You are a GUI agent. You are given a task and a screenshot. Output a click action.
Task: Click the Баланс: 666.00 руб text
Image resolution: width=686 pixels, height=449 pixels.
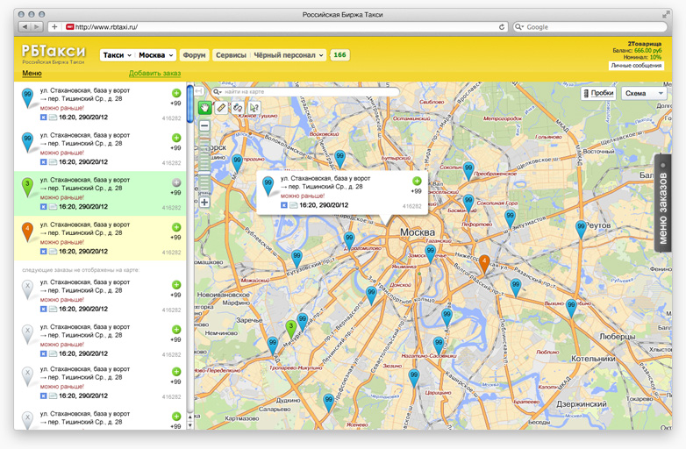coord(637,50)
